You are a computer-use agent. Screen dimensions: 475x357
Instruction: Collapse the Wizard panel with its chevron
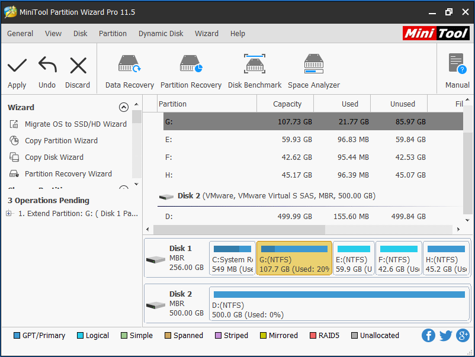pos(124,107)
